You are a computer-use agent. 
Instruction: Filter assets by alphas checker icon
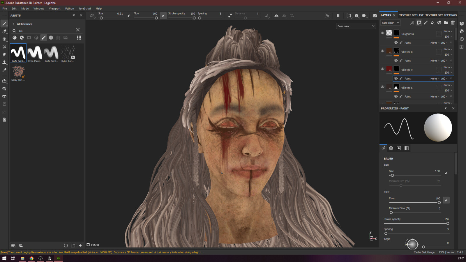[51, 38]
